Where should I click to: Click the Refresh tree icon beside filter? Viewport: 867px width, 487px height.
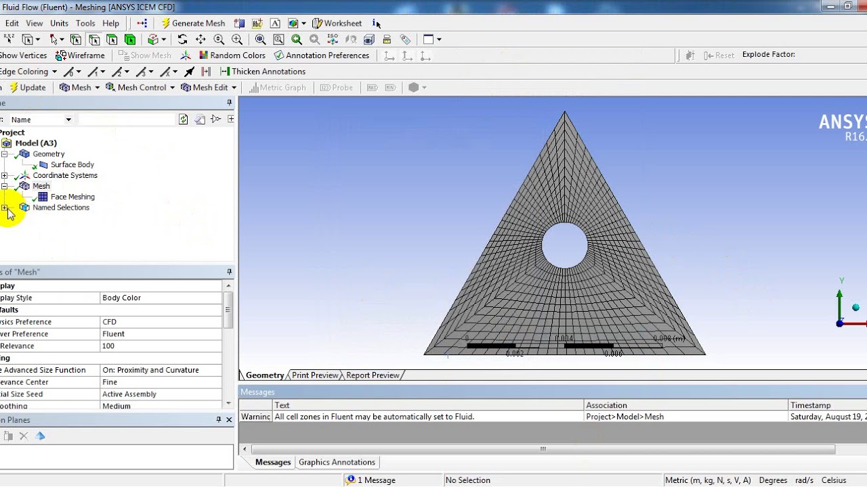pyautogui.click(x=183, y=119)
